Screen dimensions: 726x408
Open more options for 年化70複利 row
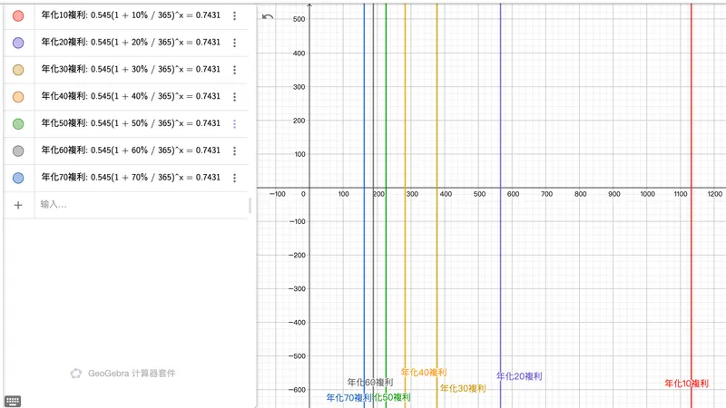click(x=235, y=178)
